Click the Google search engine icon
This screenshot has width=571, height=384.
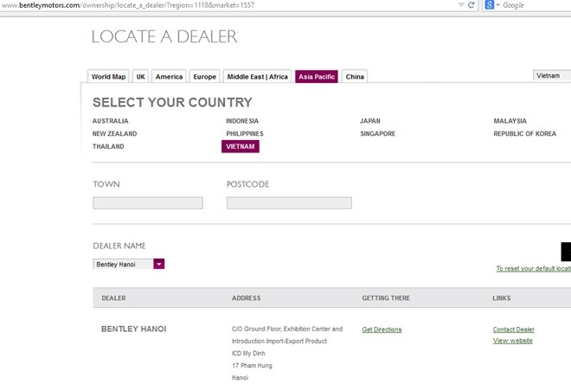coord(489,5)
